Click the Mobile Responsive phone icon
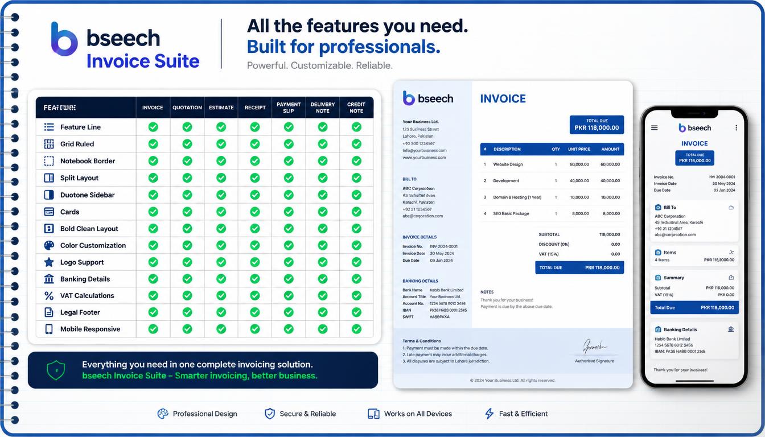The height and width of the screenshot is (437, 765). point(49,329)
